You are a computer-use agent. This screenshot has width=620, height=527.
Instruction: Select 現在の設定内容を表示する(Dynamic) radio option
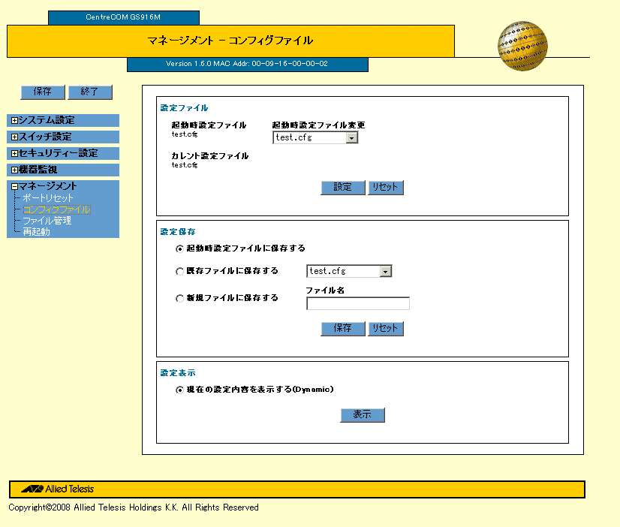(179, 390)
